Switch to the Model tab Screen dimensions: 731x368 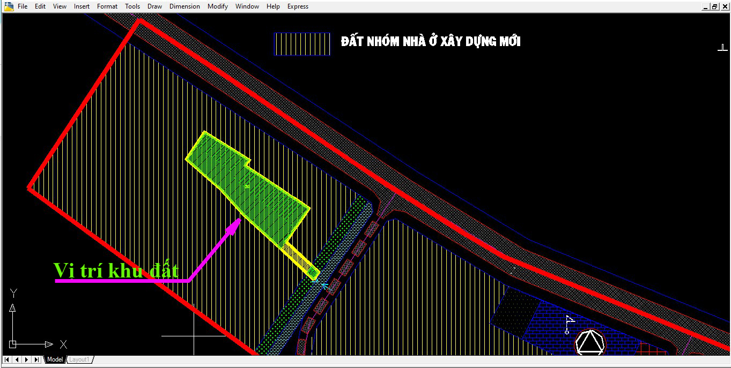point(55,359)
